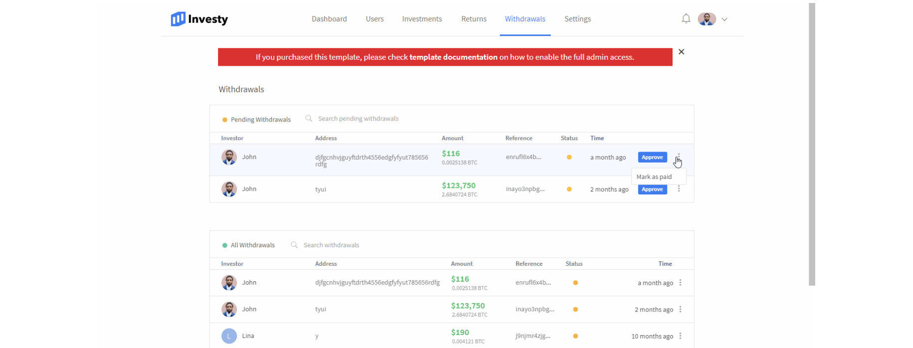Approve the $123,750 pending withdrawal
The height and width of the screenshot is (348, 913).
pos(652,189)
